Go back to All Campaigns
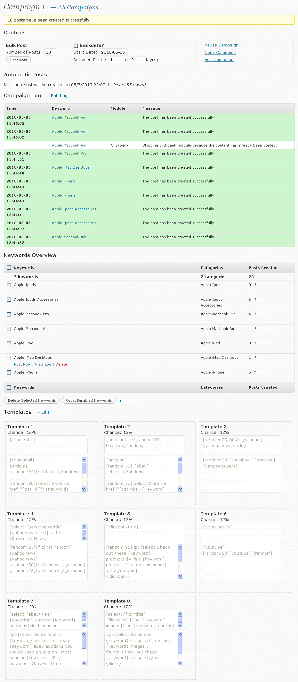The width and height of the screenshot is (298, 682). pos(78,7)
